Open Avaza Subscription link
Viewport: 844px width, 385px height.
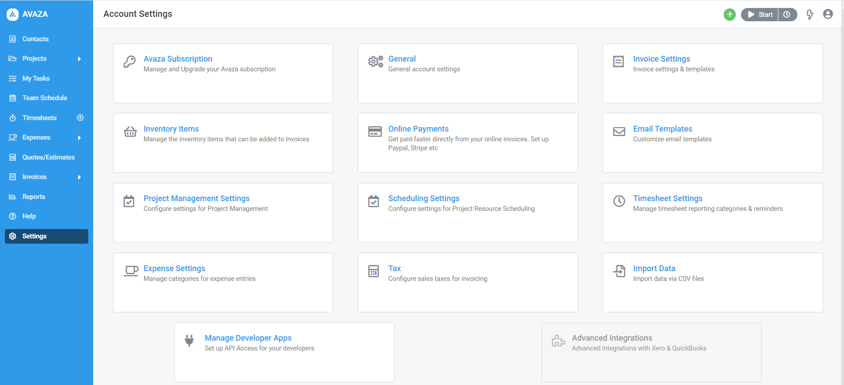178,59
